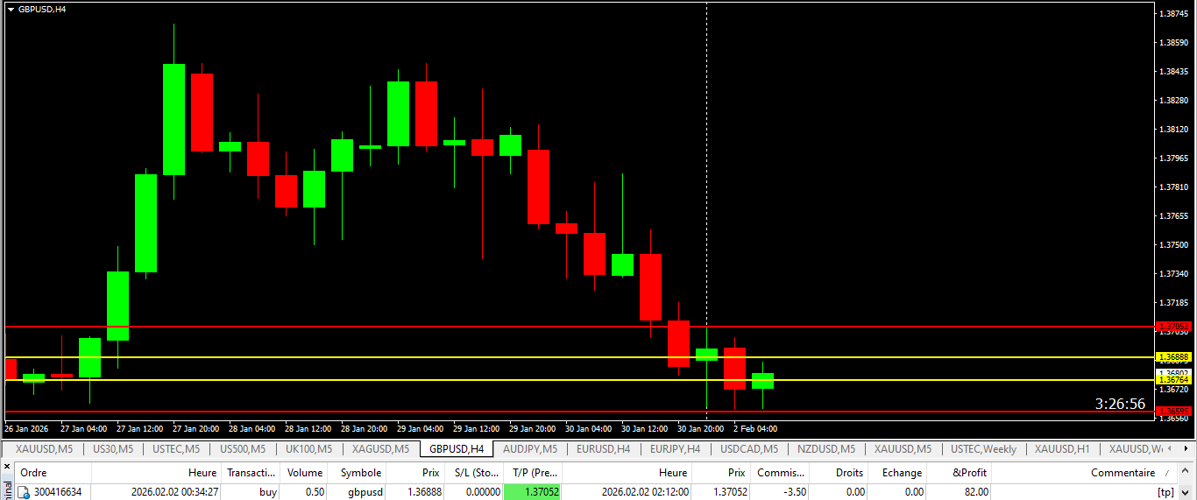Sort by the Commentaire column header

(1122, 473)
